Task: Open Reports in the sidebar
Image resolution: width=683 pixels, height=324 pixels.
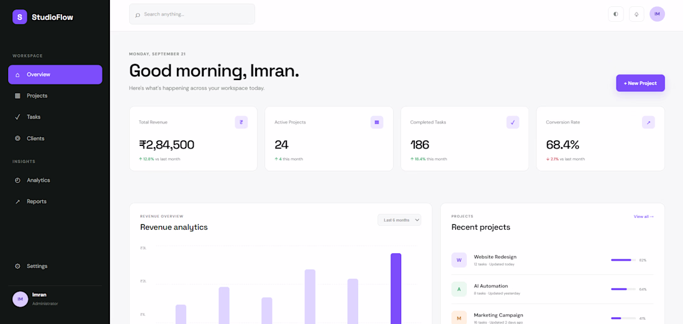Action: pos(55,202)
